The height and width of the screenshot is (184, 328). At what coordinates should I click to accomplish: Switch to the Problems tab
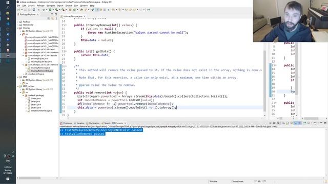[x=66, y=123]
